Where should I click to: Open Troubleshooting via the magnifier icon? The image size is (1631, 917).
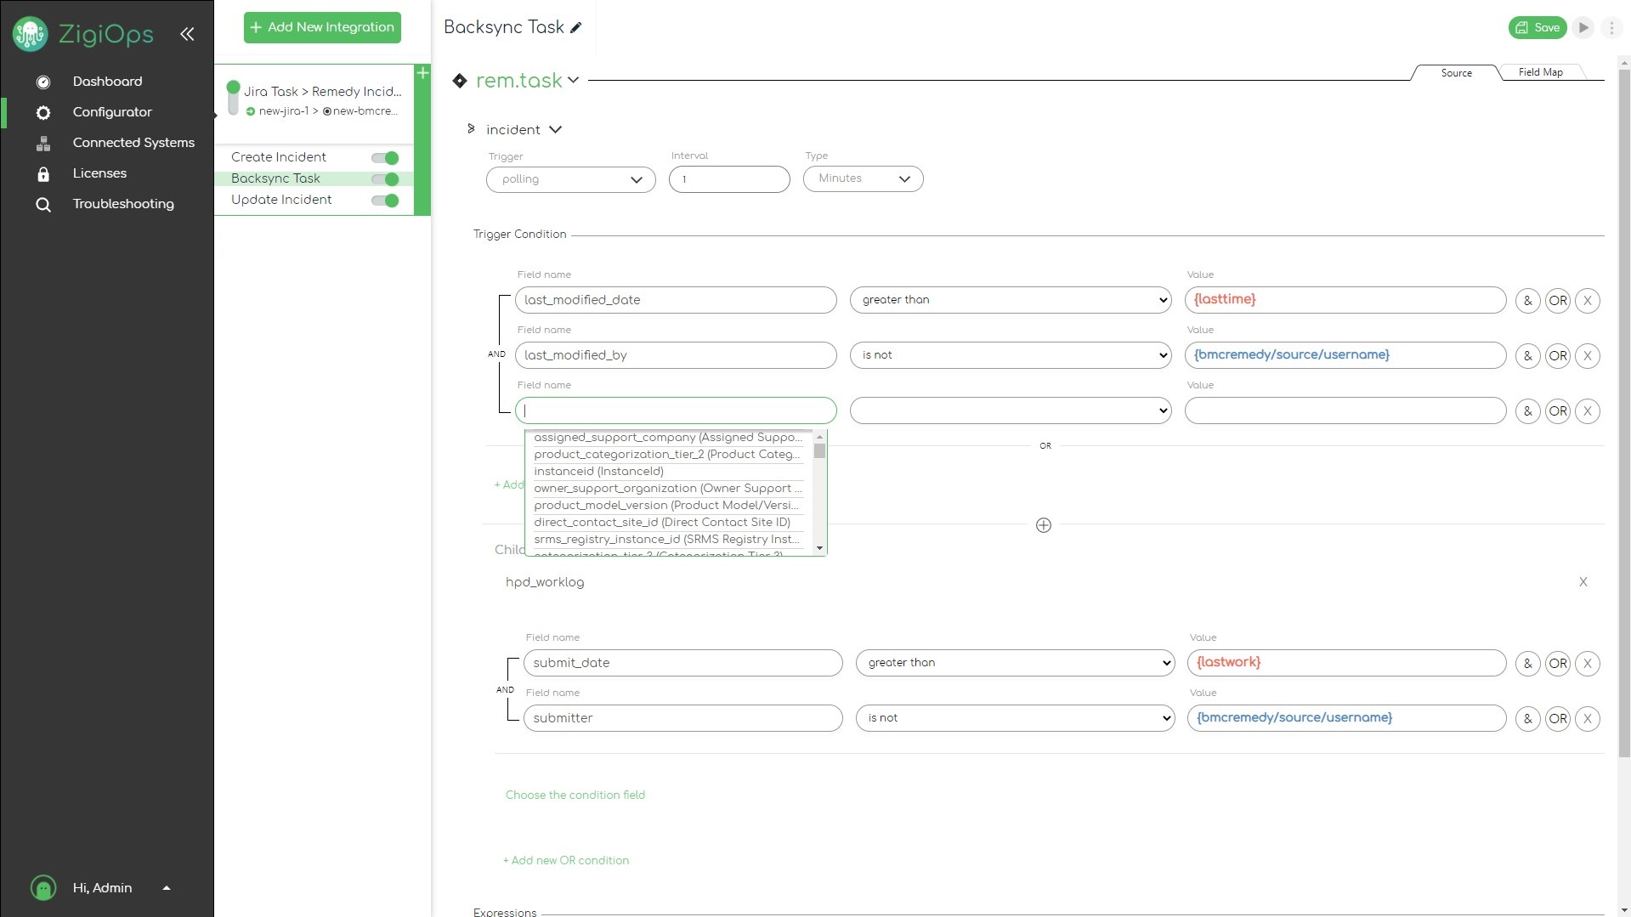tap(42, 204)
